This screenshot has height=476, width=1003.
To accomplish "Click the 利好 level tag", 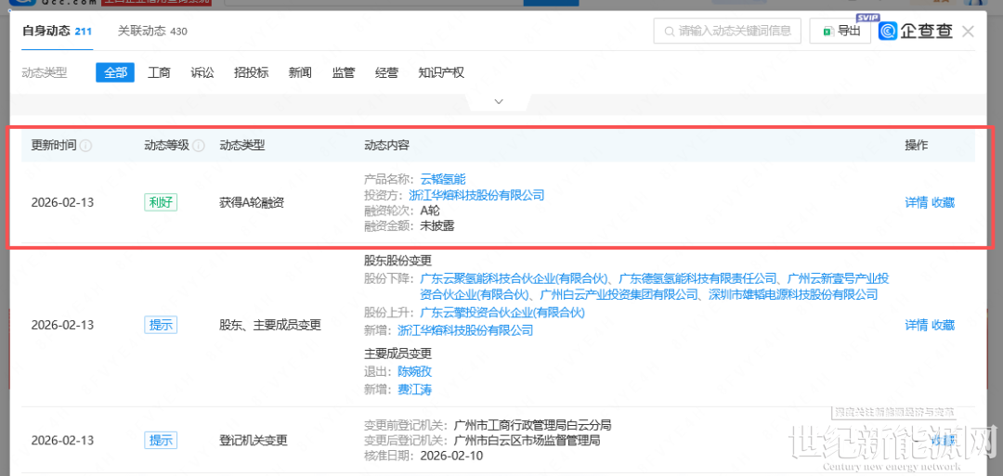I will (160, 202).
